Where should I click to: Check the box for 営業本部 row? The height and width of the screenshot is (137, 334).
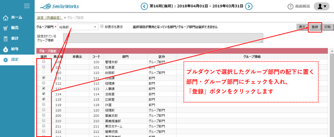pyautogui.click(x=44, y=115)
